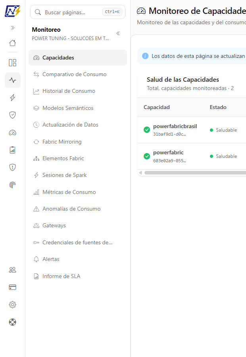Expand the icon rail with double chevron
The height and width of the screenshot is (357, 246).
coord(13,28)
